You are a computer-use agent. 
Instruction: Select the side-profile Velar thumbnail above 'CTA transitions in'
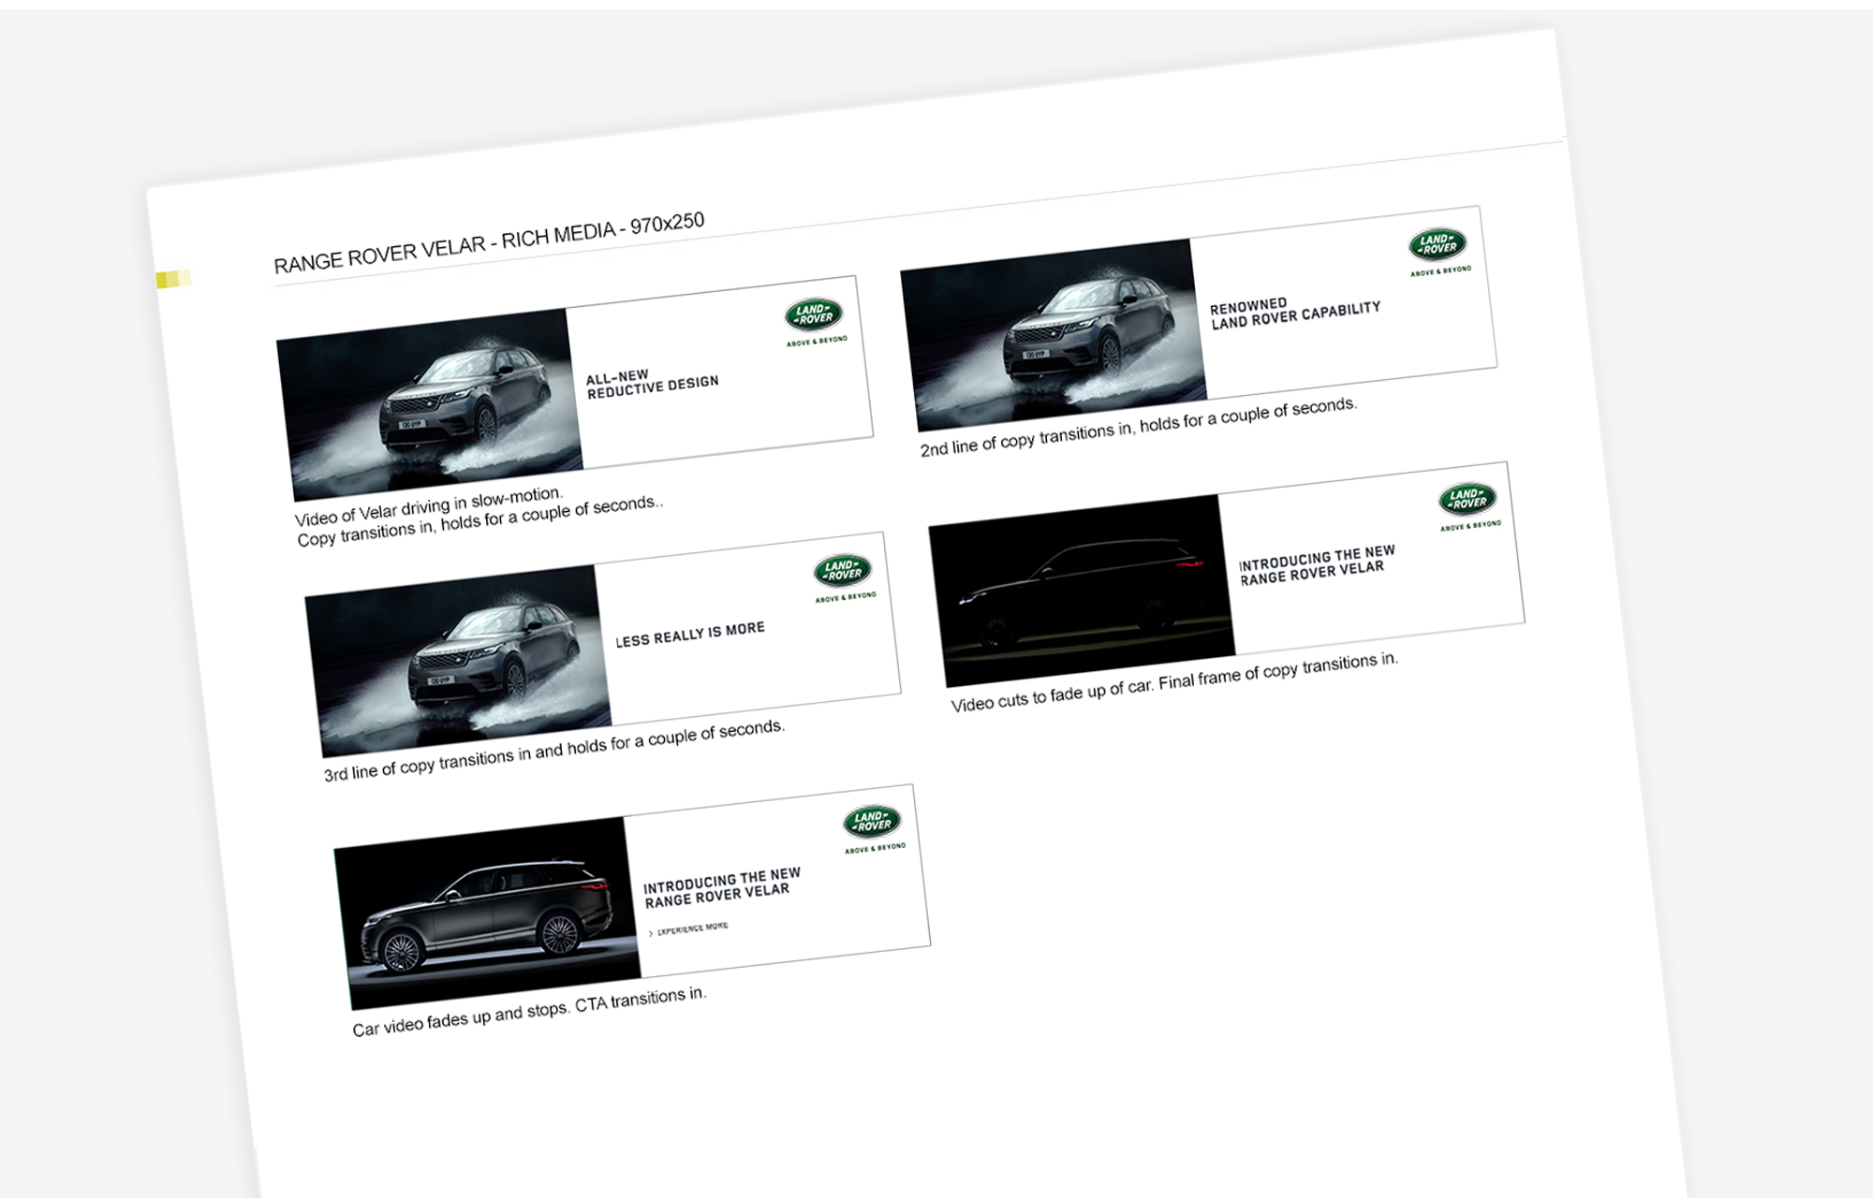(487, 913)
